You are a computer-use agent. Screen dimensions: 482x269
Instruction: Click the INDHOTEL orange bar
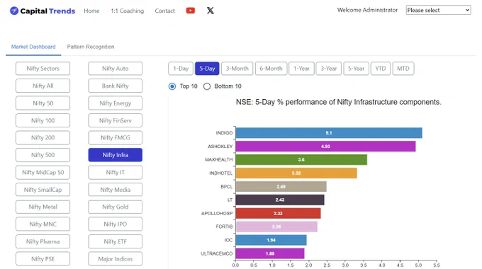pyautogui.click(x=296, y=173)
